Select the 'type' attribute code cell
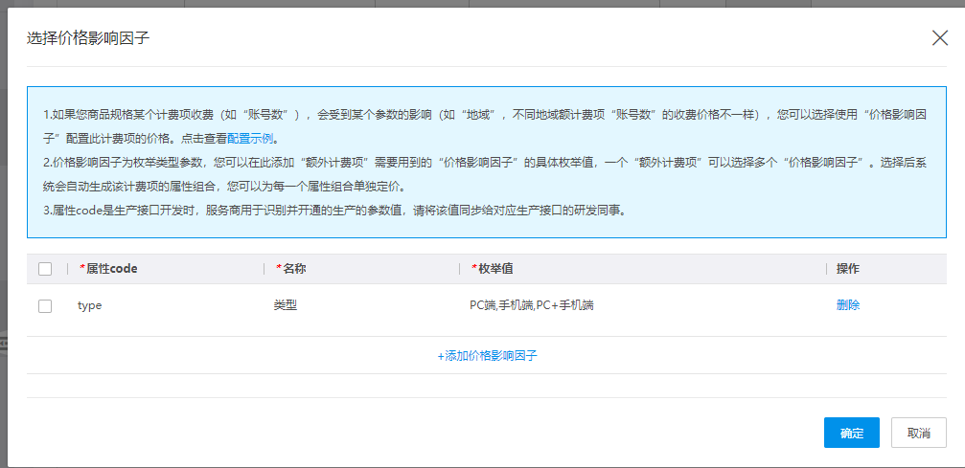965x468 pixels. (90, 305)
